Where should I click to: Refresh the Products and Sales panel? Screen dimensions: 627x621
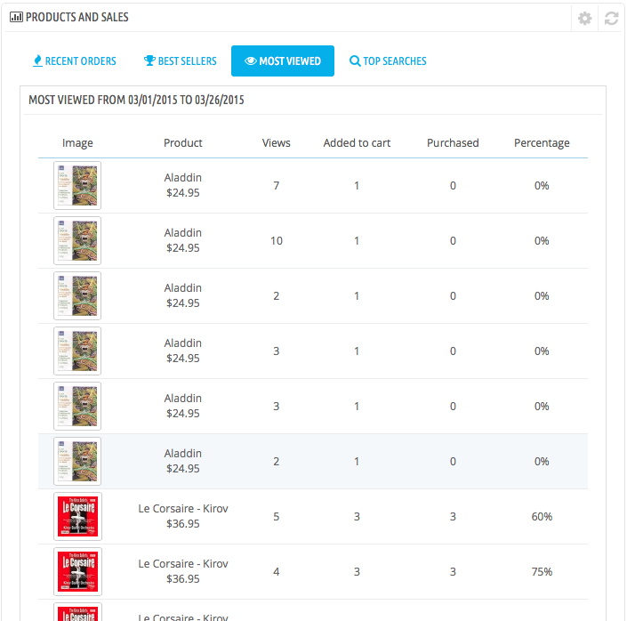click(611, 18)
